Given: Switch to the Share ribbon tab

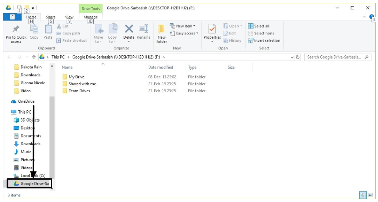Looking at the screenshot, I should pos(51,17).
